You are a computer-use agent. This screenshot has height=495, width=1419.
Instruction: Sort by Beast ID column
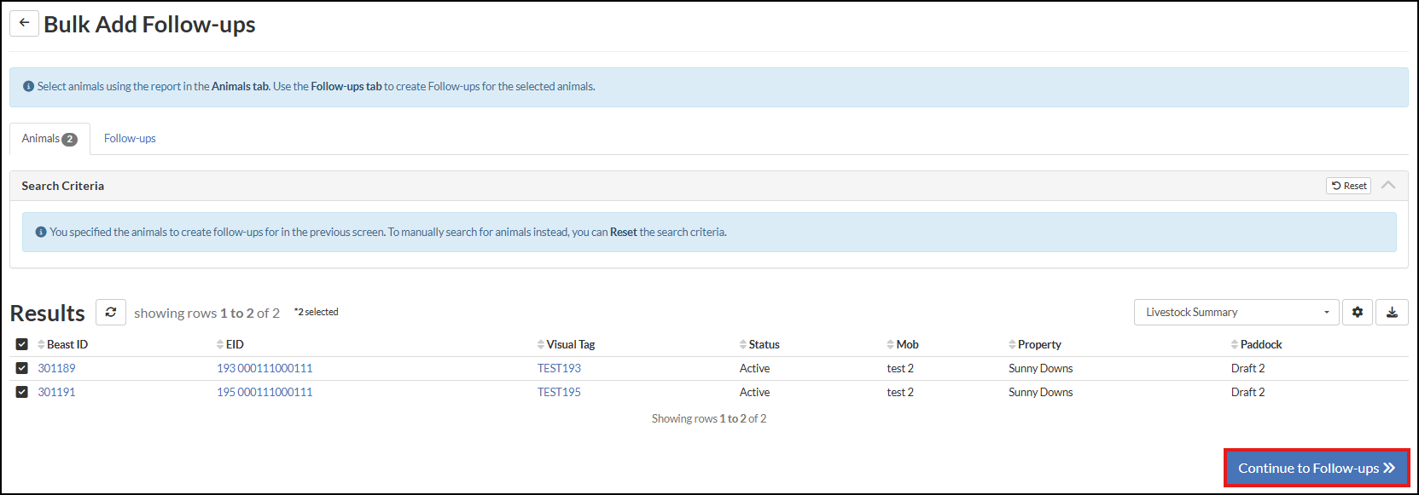[x=63, y=344]
